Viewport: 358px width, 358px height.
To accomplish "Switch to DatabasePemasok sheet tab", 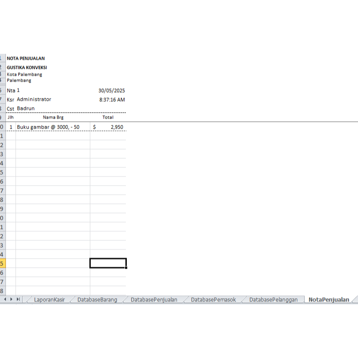I will pos(213,300).
